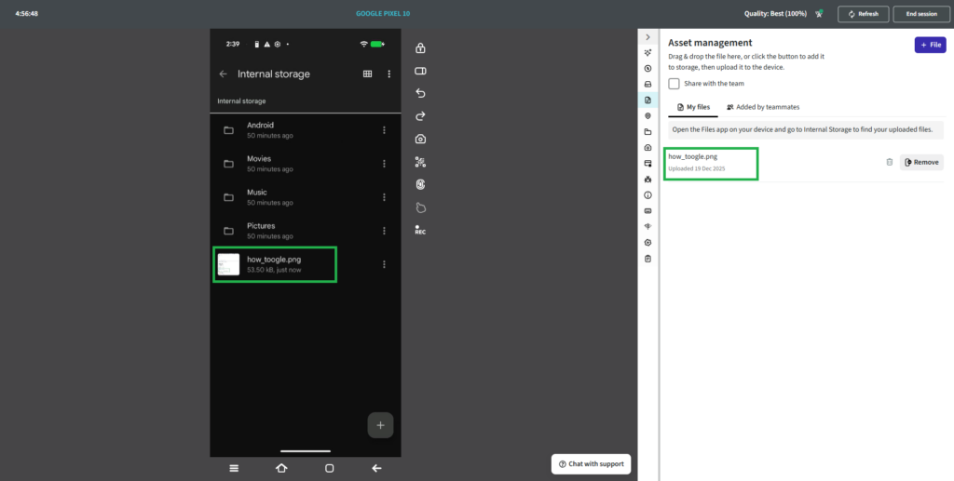The width and height of the screenshot is (954, 481).
Task: Click the bug report icon in sidebar
Action: coord(647,179)
